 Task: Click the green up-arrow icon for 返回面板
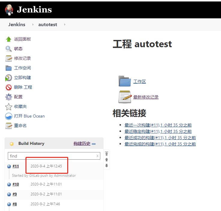click(9, 39)
